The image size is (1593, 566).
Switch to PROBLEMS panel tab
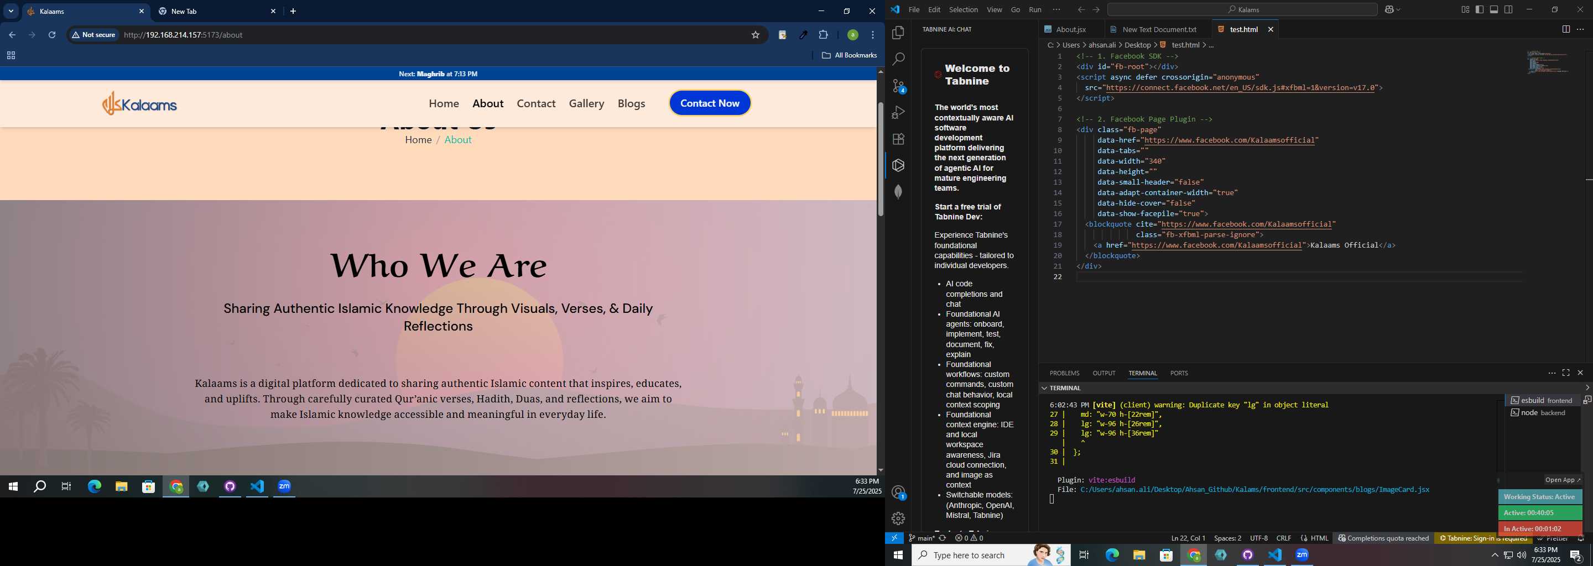(x=1064, y=373)
